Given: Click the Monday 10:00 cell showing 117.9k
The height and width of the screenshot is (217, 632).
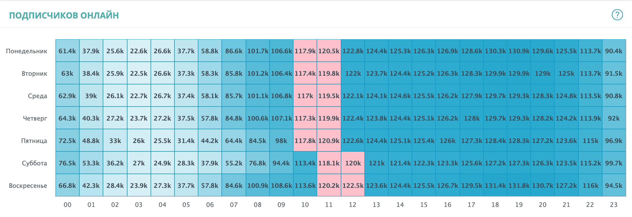Looking at the screenshot, I should [305, 51].
